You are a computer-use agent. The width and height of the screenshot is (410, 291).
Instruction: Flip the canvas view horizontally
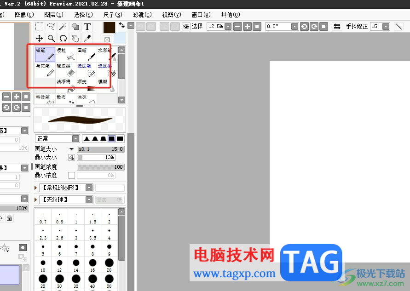point(337,26)
